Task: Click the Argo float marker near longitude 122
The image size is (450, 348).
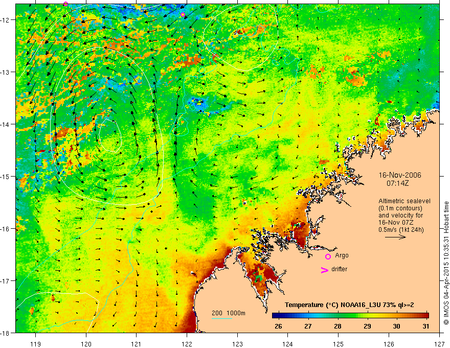Action: 183,15
